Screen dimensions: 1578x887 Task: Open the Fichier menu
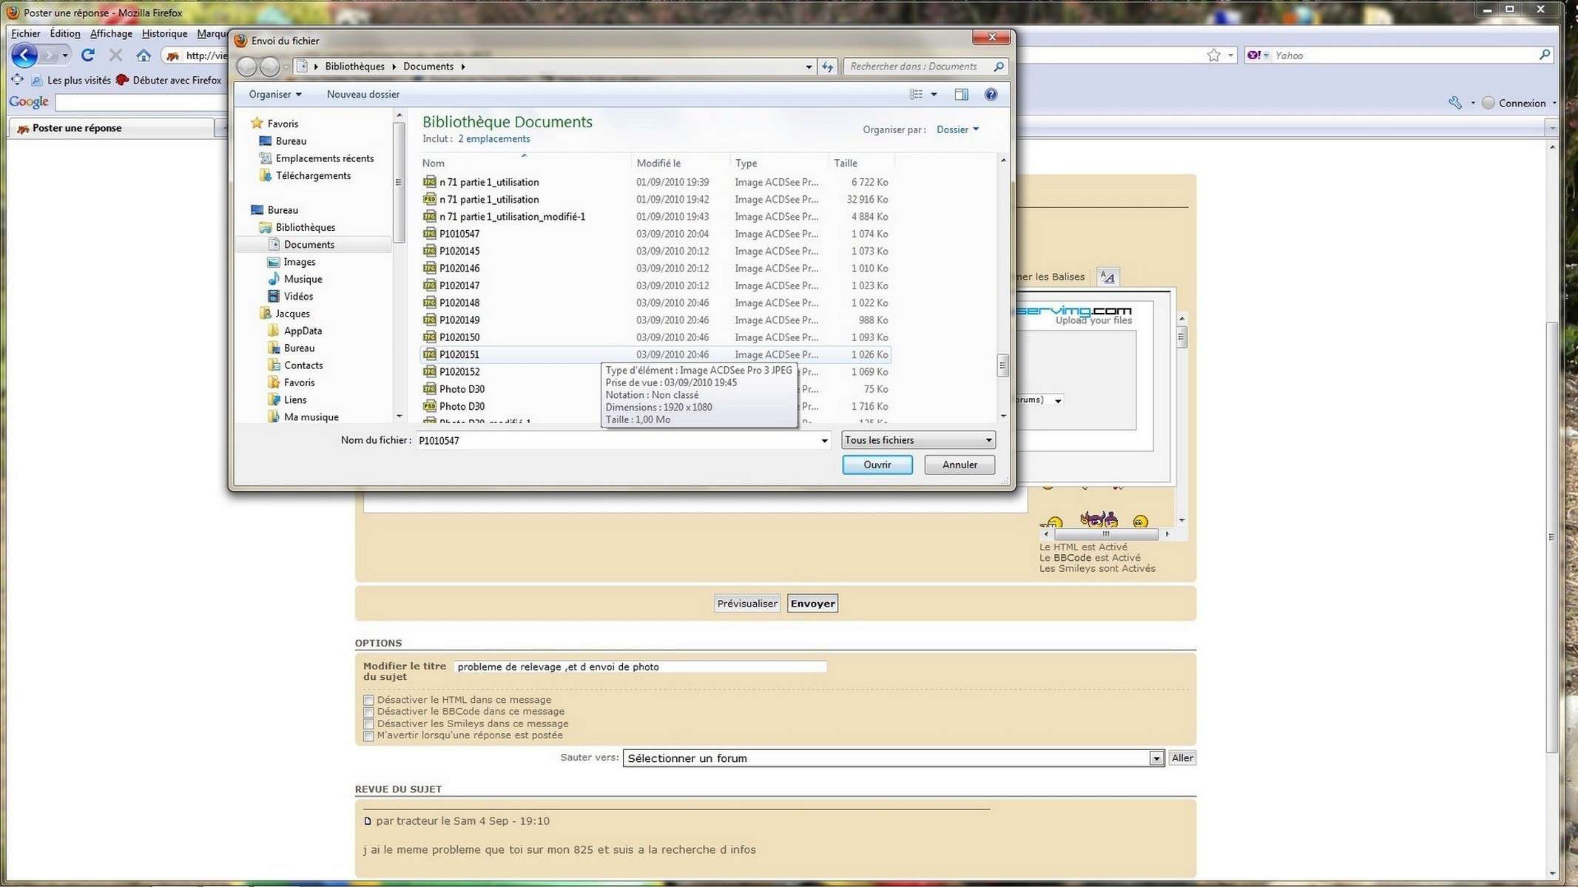coord(23,32)
